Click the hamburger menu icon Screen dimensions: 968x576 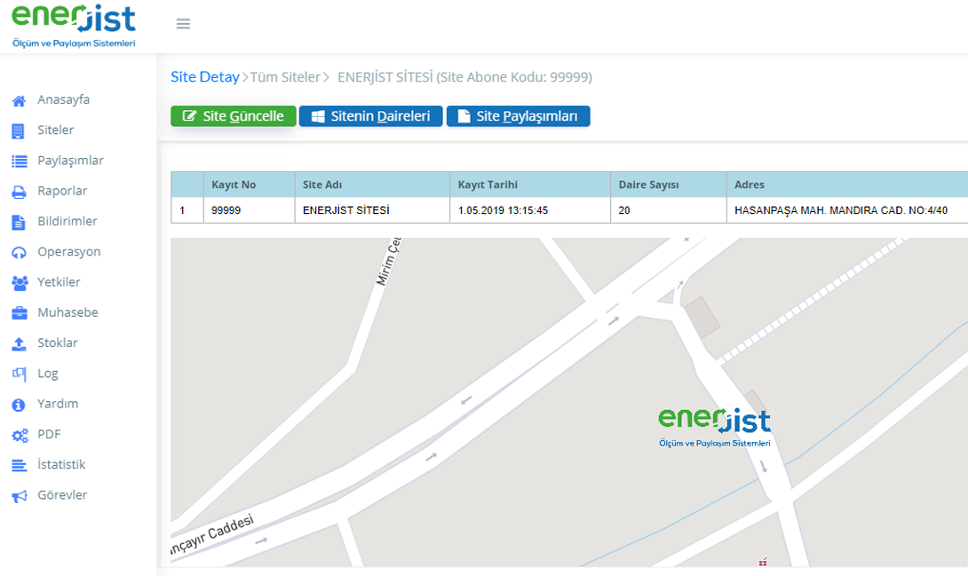coord(183,24)
